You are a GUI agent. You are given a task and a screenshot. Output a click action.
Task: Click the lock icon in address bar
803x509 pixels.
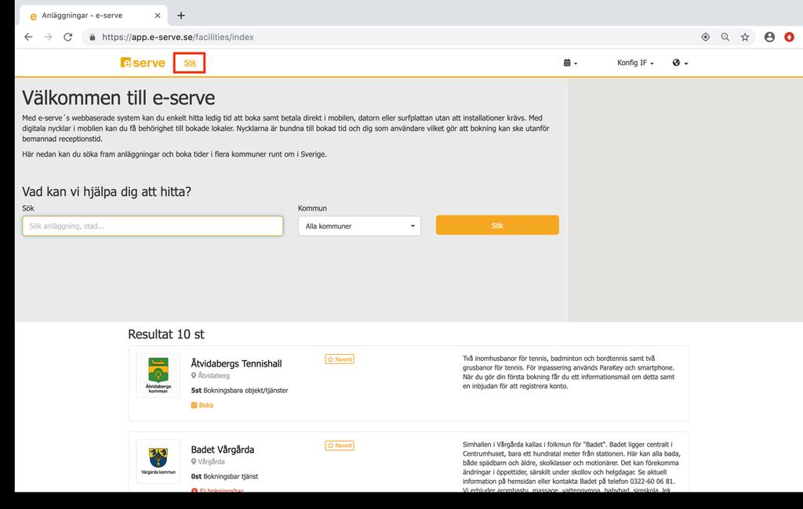point(93,38)
